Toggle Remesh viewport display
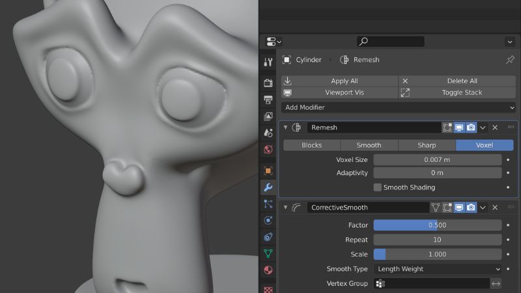The image size is (521, 293). [x=459, y=128]
